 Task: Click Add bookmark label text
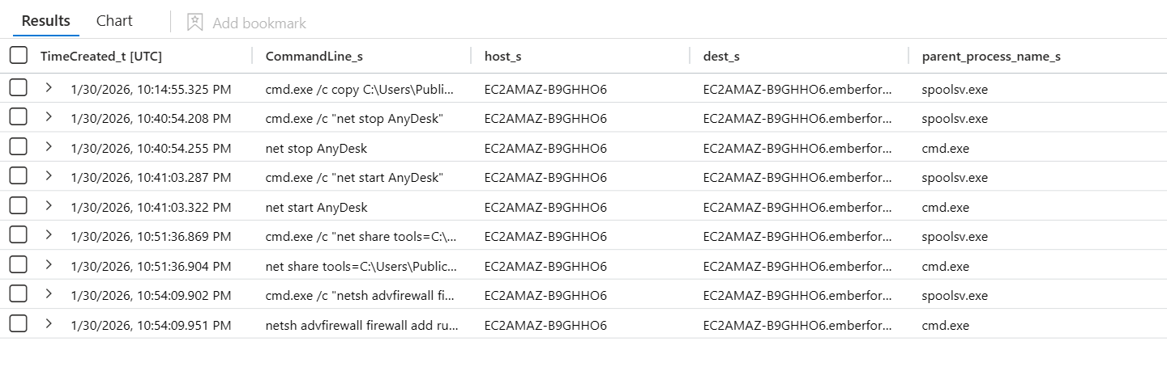pos(259,23)
